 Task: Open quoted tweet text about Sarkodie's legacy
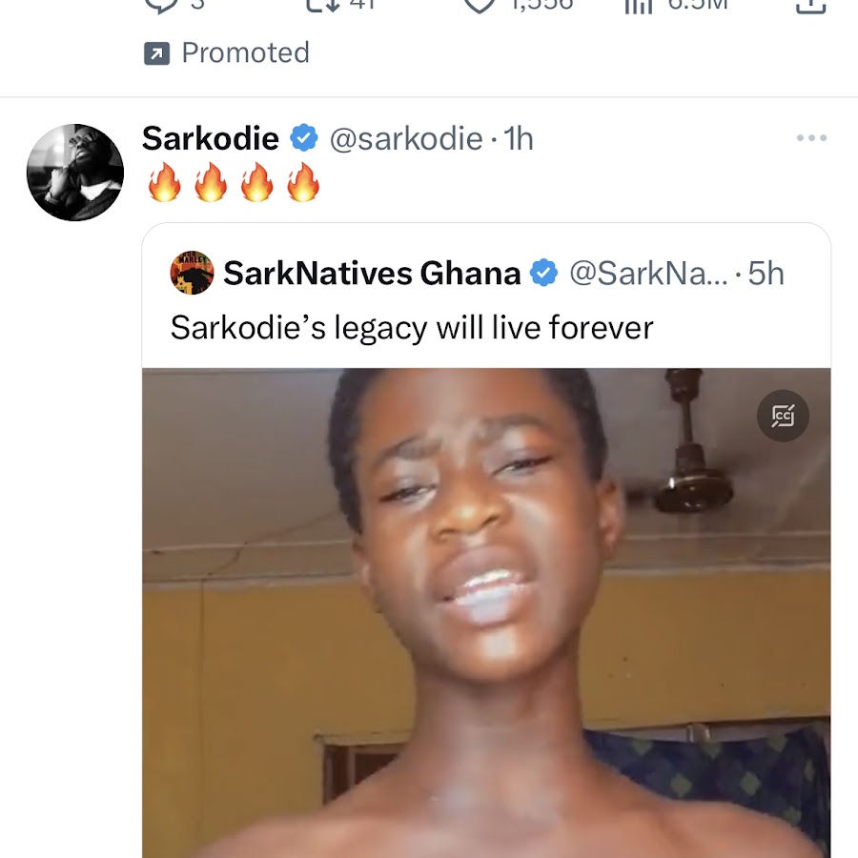click(x=412, y=328)
